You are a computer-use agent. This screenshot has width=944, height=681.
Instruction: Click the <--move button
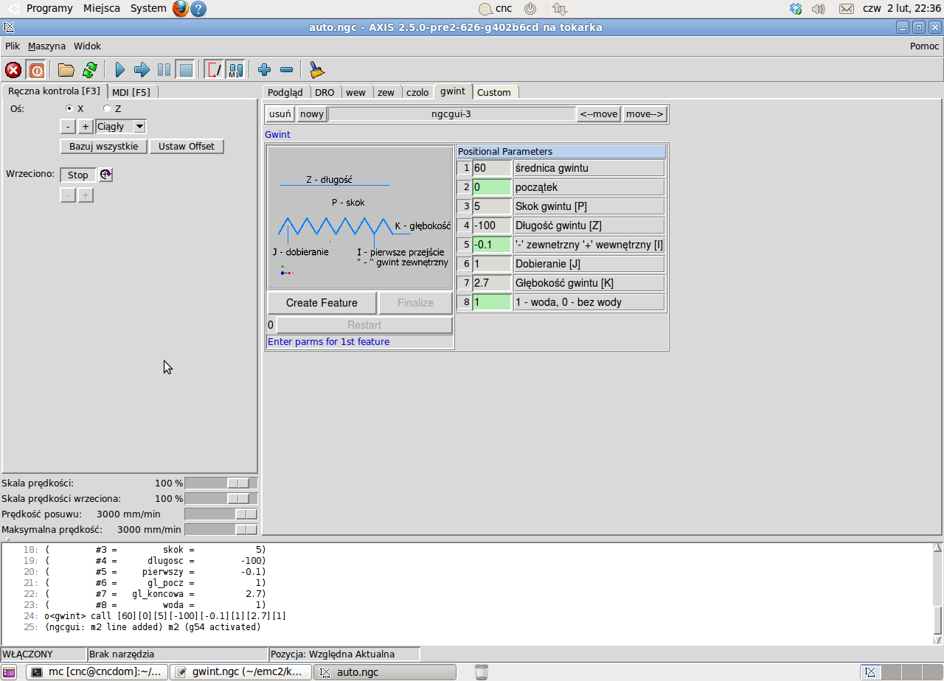pos(599,114)
